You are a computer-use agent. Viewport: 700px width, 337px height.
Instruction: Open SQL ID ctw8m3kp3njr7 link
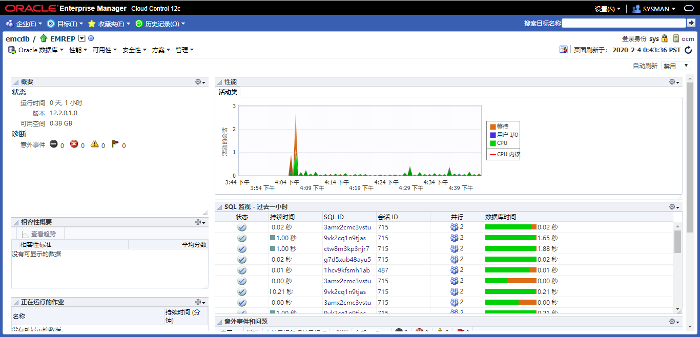coord(346,249)
